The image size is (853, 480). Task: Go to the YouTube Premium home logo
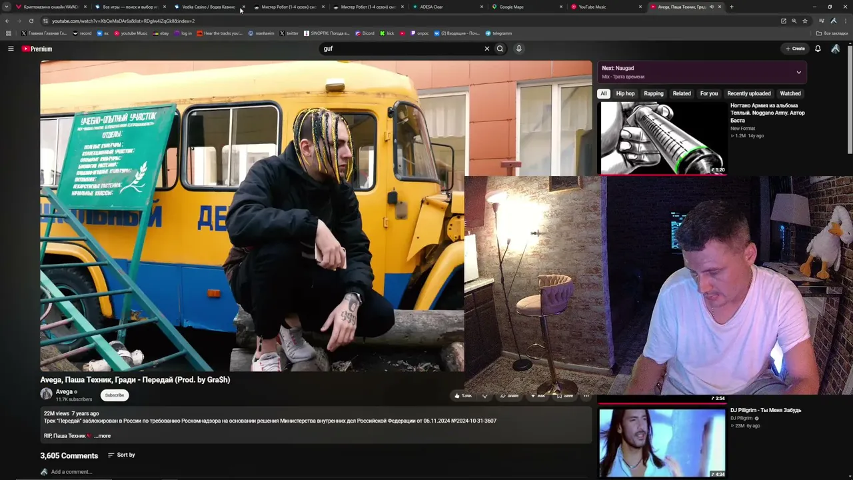[x=37, y=49]
